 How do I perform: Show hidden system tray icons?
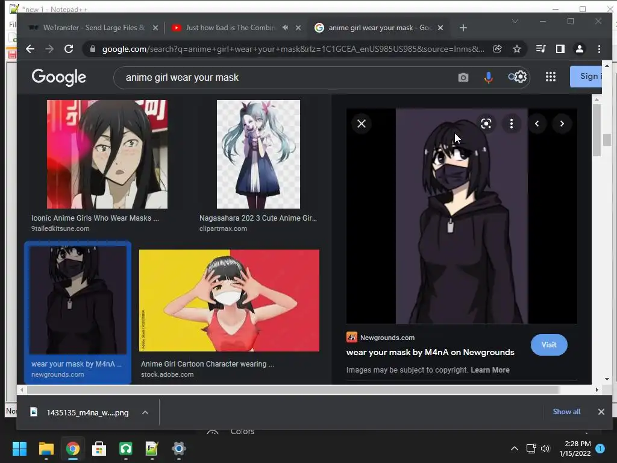coord(515,449)
